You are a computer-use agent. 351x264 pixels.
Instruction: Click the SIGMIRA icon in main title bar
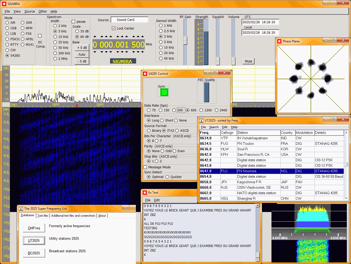click(x=4, y=4)
